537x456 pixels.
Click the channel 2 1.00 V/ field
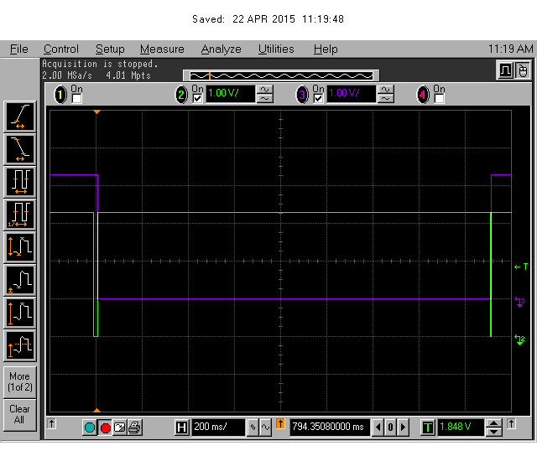[230, 94]
